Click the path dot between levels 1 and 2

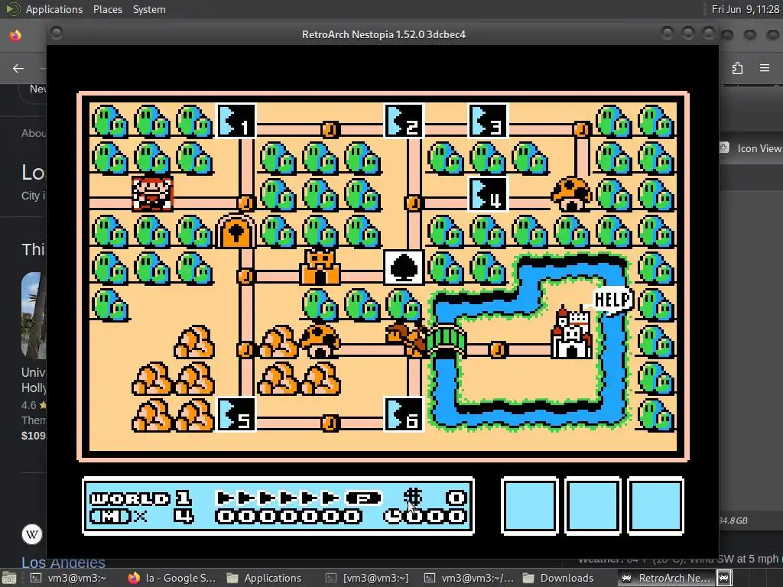330,129
